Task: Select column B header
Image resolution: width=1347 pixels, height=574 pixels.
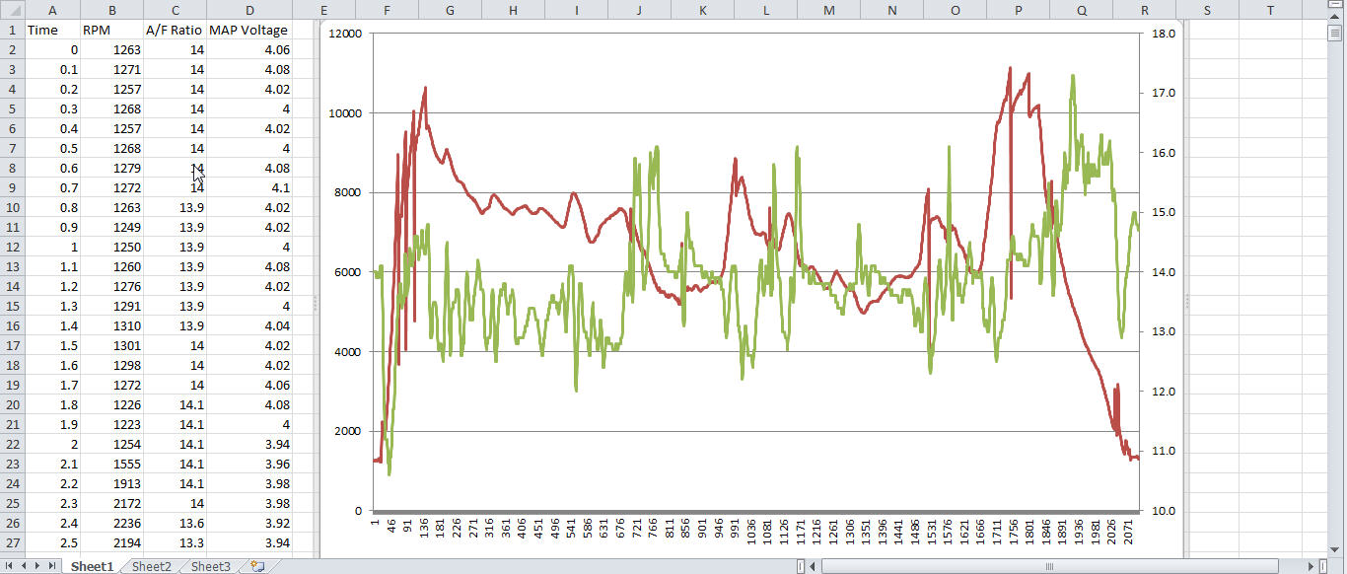Action: [111, 10]
